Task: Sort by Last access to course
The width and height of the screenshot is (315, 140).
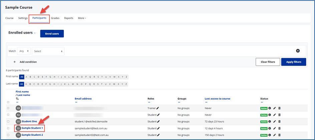Action: click(x=217, y=99)
